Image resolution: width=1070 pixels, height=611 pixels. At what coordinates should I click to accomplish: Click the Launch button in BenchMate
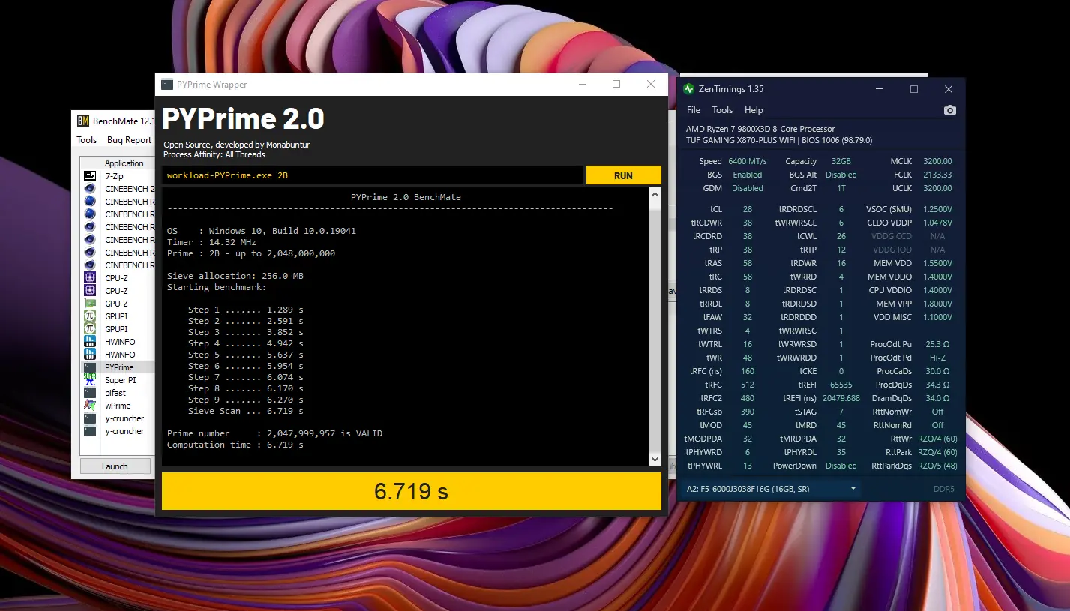point(115,466)
